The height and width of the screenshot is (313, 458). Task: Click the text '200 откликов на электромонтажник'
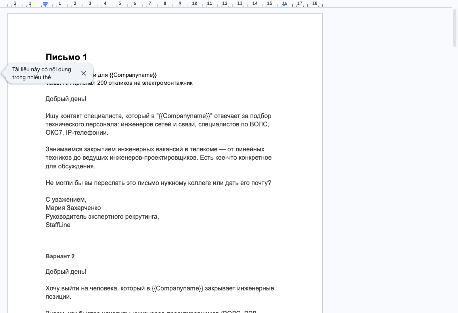tap(145, 83)
